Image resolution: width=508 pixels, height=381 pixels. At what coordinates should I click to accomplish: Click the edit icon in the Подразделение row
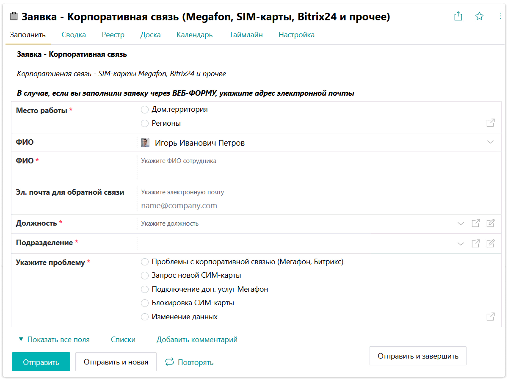[x=491, y=243]
